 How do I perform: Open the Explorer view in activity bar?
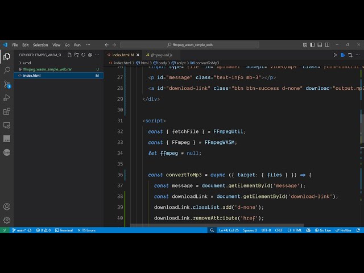click(7, 56)
